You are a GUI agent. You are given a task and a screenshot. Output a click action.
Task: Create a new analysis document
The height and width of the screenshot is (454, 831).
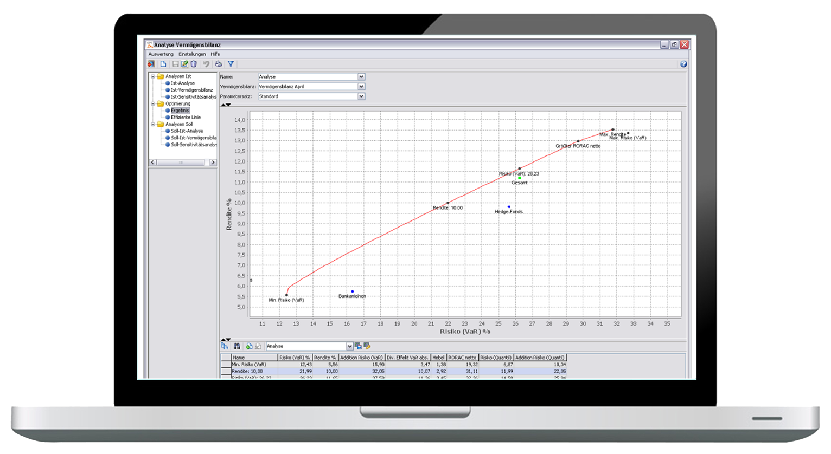[163, 64]
